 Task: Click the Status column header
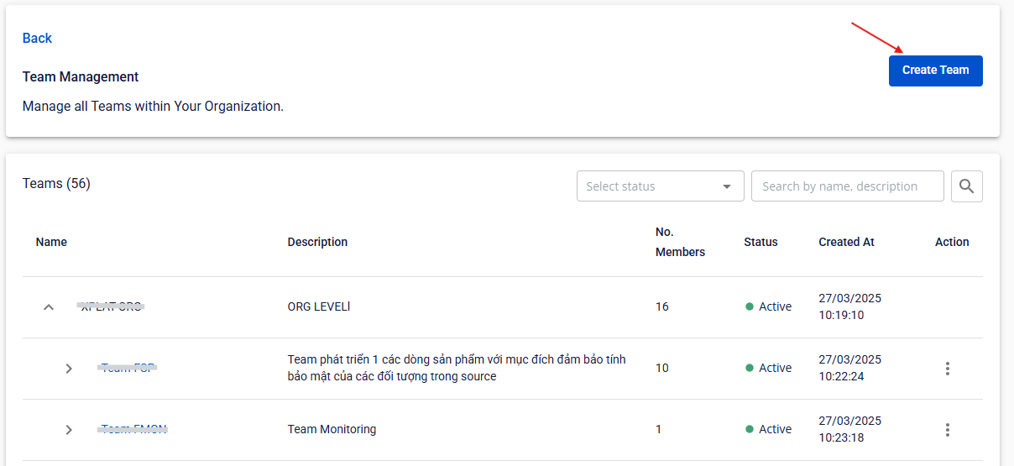click(x=760, y=242)
